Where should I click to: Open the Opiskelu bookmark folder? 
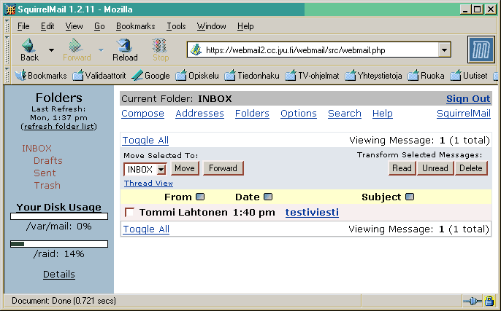pos(197,76)
